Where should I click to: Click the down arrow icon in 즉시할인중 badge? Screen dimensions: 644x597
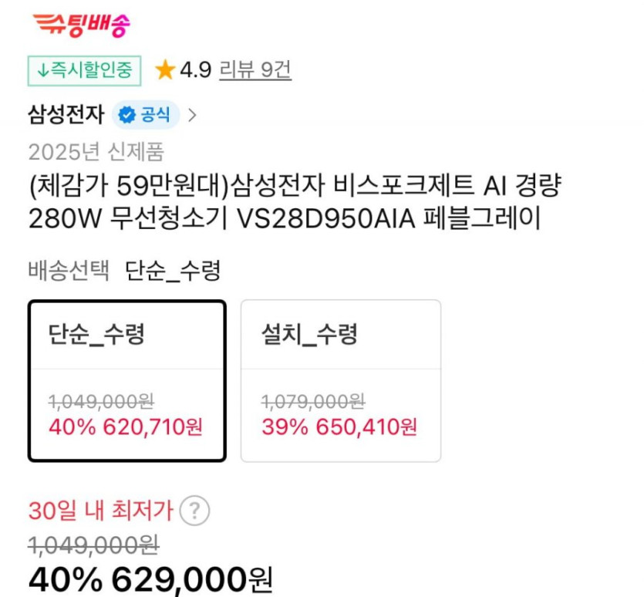pos(43,71)
